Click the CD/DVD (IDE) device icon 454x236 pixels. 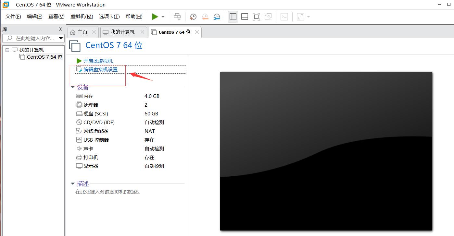coord(79,122)
